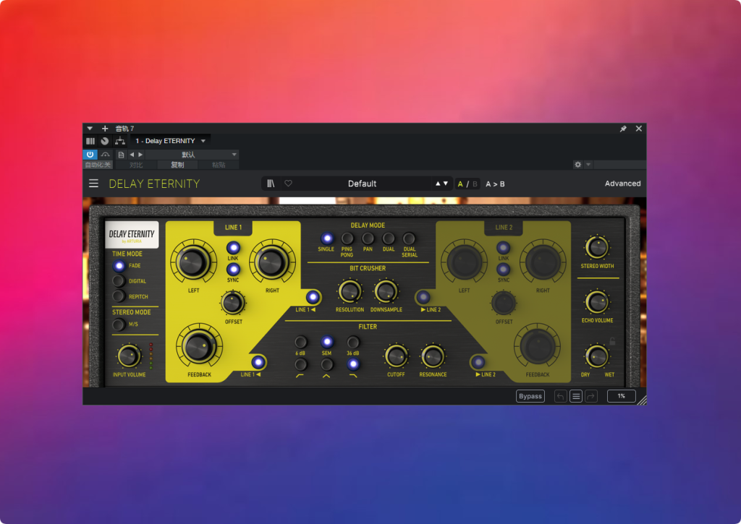Mark the Default preset as favorite with the heart
741x524 pixels.
(x=288, y=184)
